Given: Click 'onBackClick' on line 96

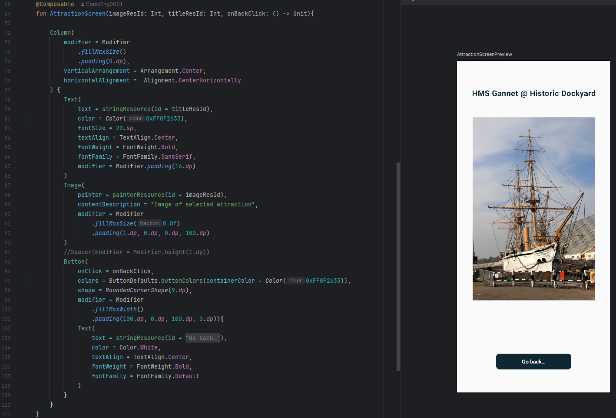Looking at the screenshot, I should tap(132, 271).
